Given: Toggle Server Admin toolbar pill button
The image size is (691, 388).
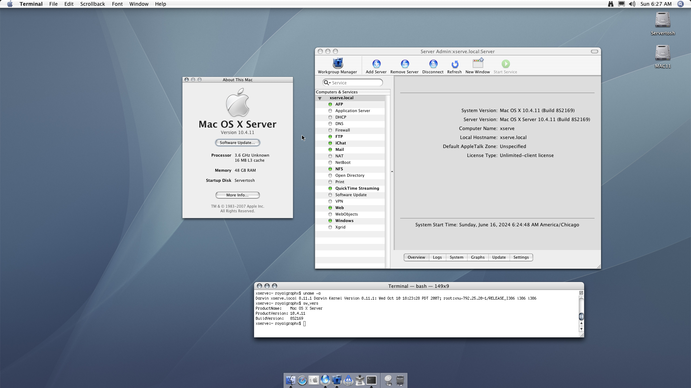Looking at the screenshot, I should [594, 51].
